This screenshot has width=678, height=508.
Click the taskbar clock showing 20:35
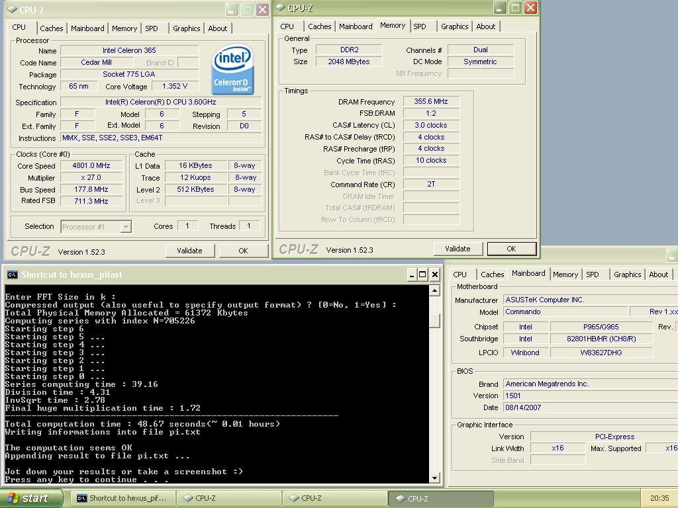pos(659,498)
